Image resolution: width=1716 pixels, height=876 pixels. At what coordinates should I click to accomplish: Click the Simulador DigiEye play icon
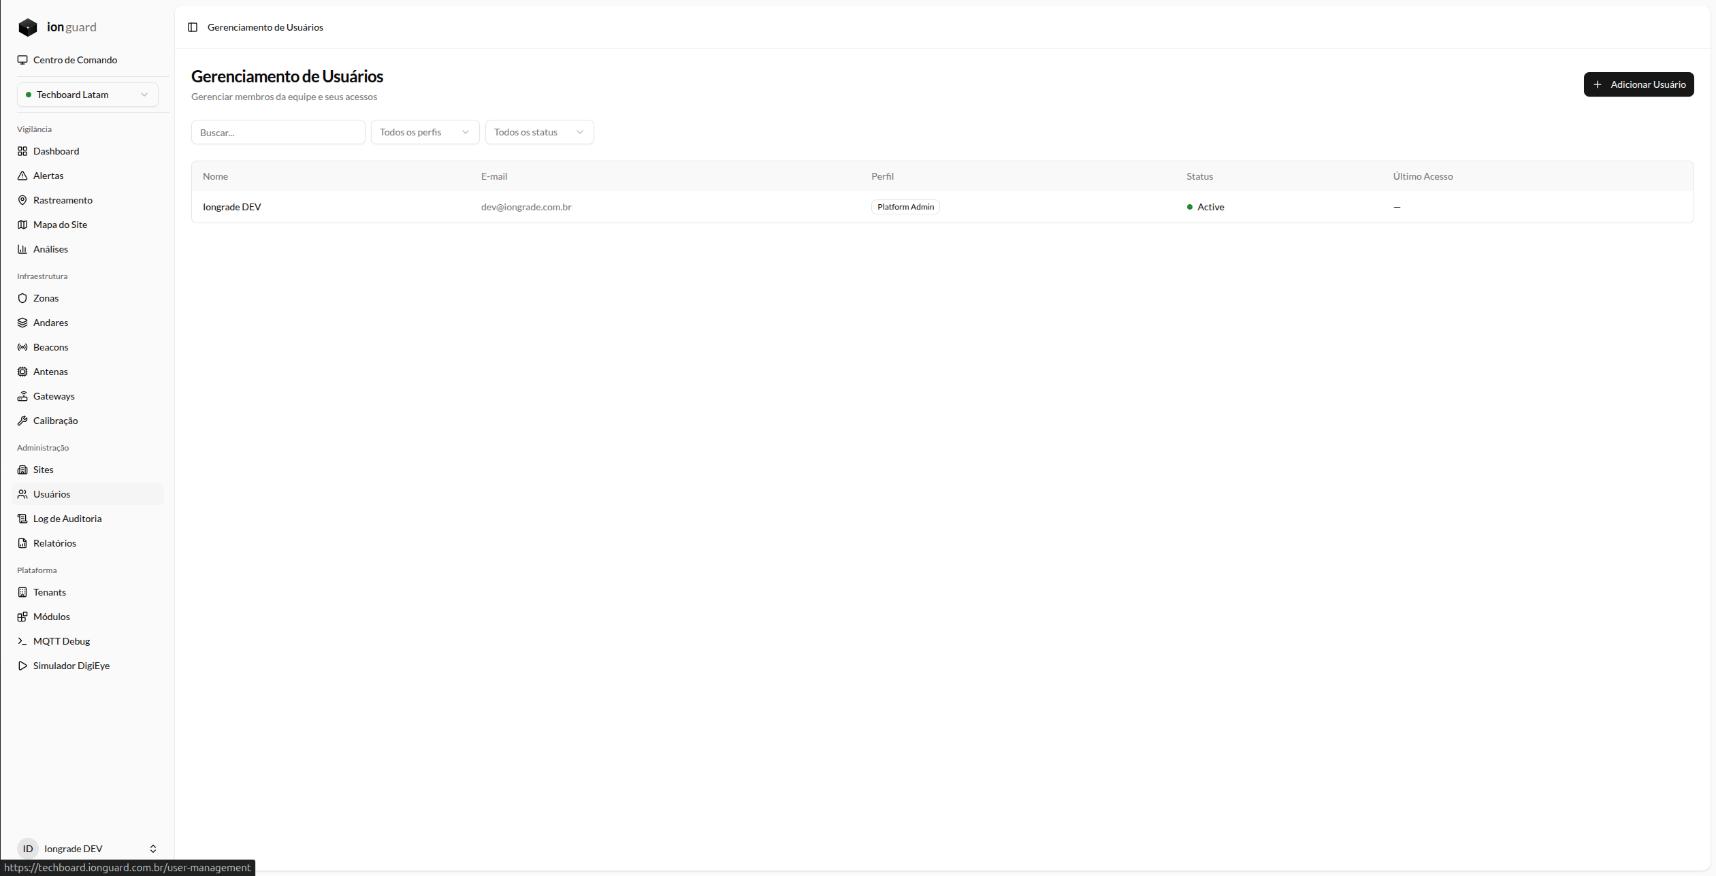[22, 666]
